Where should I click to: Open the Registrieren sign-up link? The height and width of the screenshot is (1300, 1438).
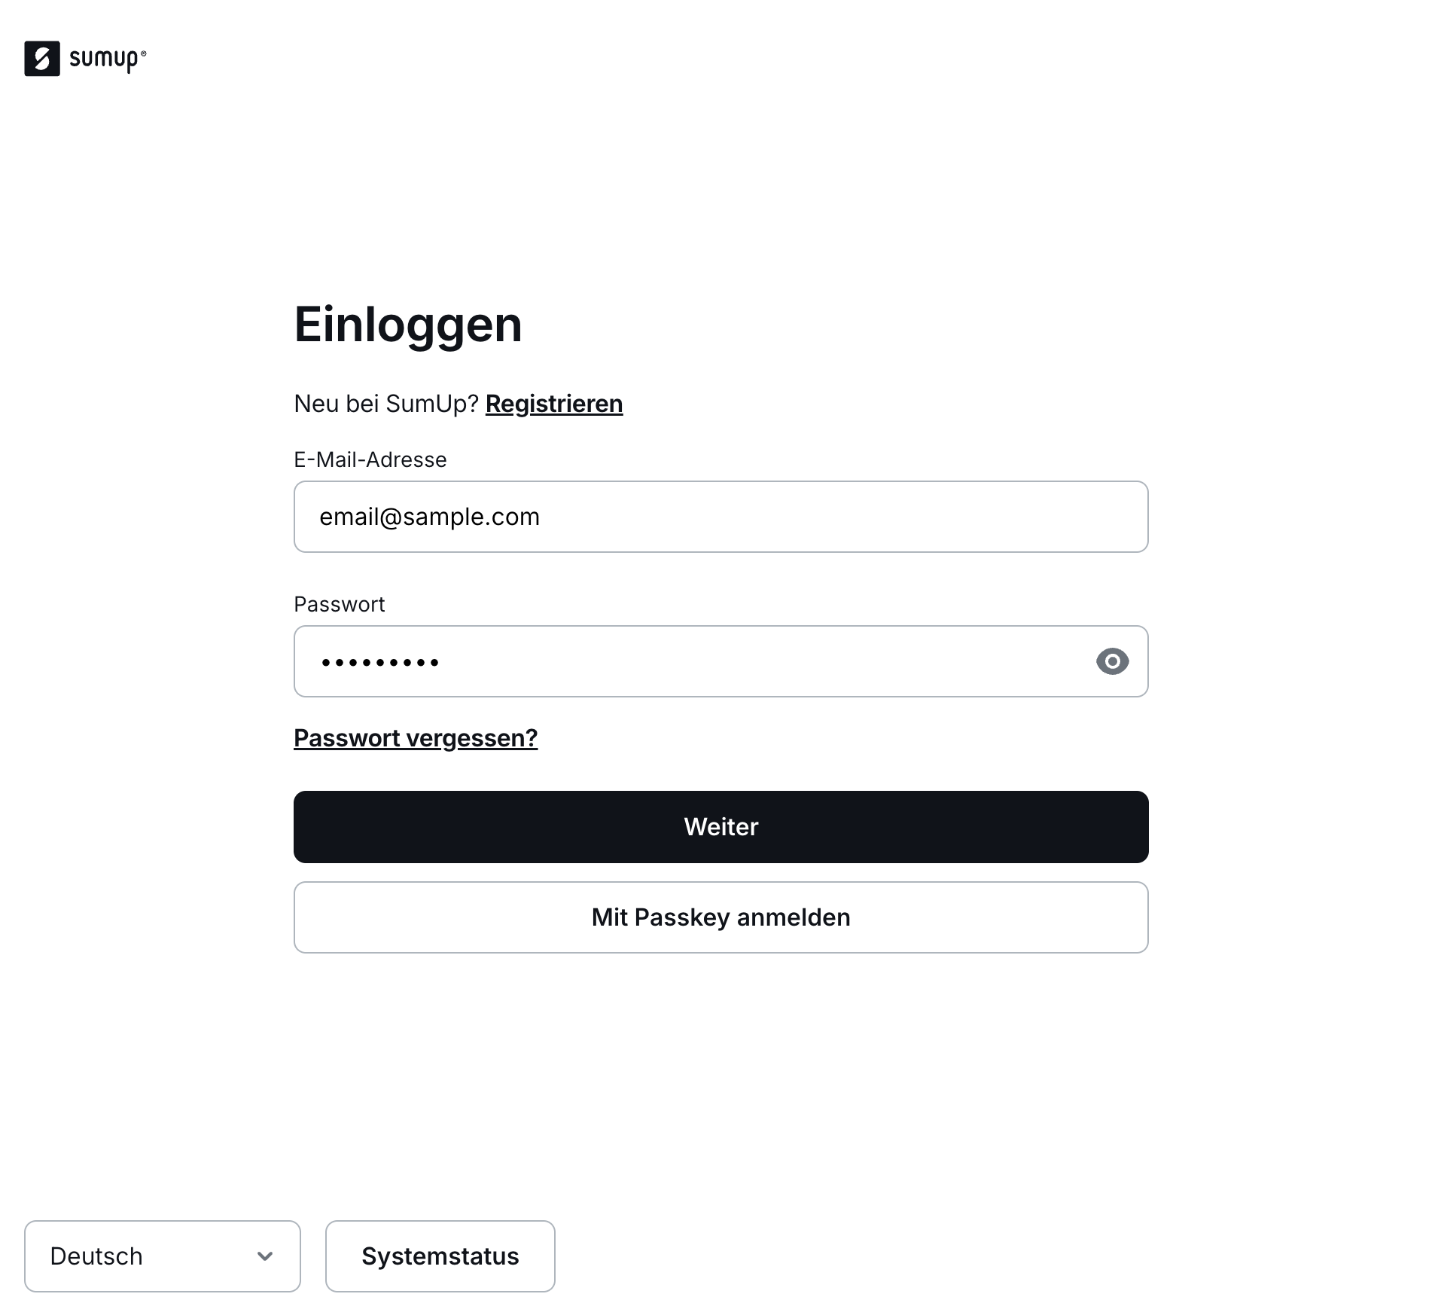554,404
